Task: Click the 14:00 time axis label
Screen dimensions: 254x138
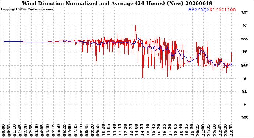Action: point(136,131)
